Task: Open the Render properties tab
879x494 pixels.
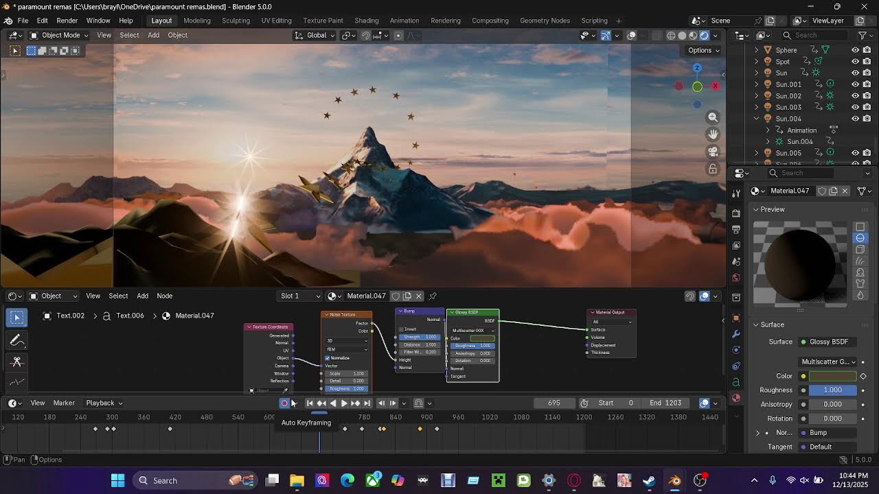Action: [736, 213]
